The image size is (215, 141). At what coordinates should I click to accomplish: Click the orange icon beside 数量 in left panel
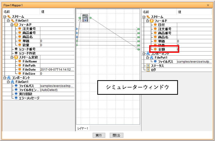click(20, 45)
